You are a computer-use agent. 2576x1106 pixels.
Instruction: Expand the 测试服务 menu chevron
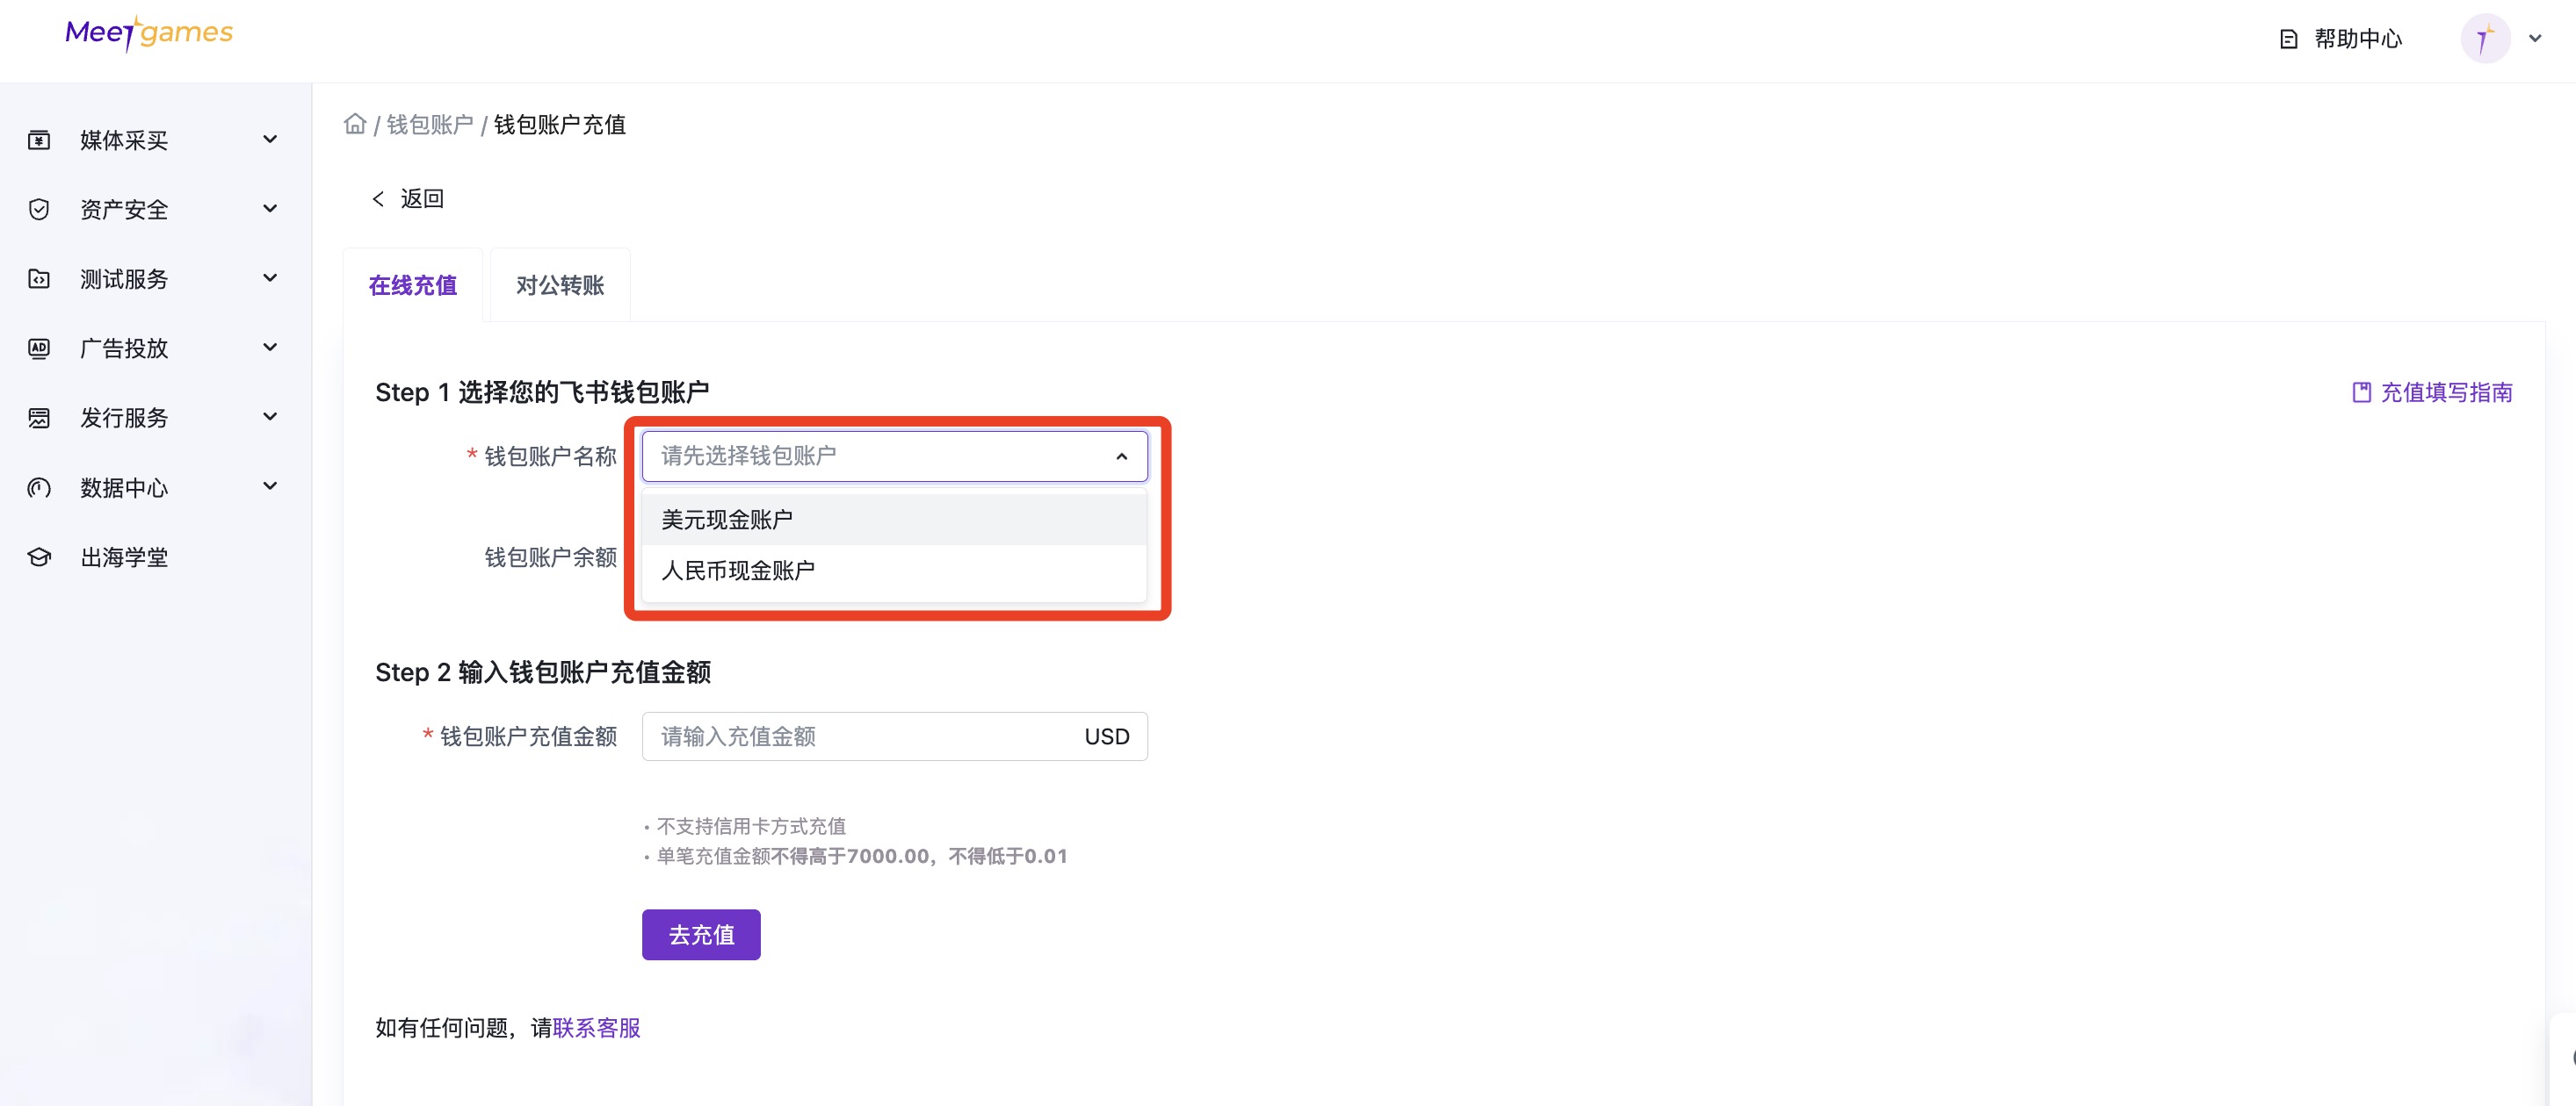[x=270, y=277]
